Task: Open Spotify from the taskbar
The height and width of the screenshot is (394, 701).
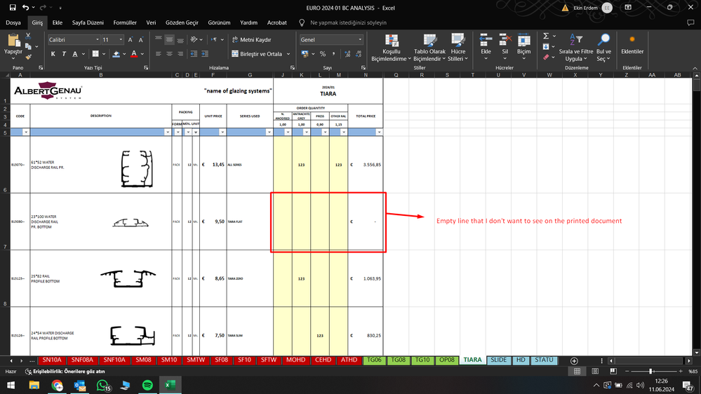Action: pos(147,385)
